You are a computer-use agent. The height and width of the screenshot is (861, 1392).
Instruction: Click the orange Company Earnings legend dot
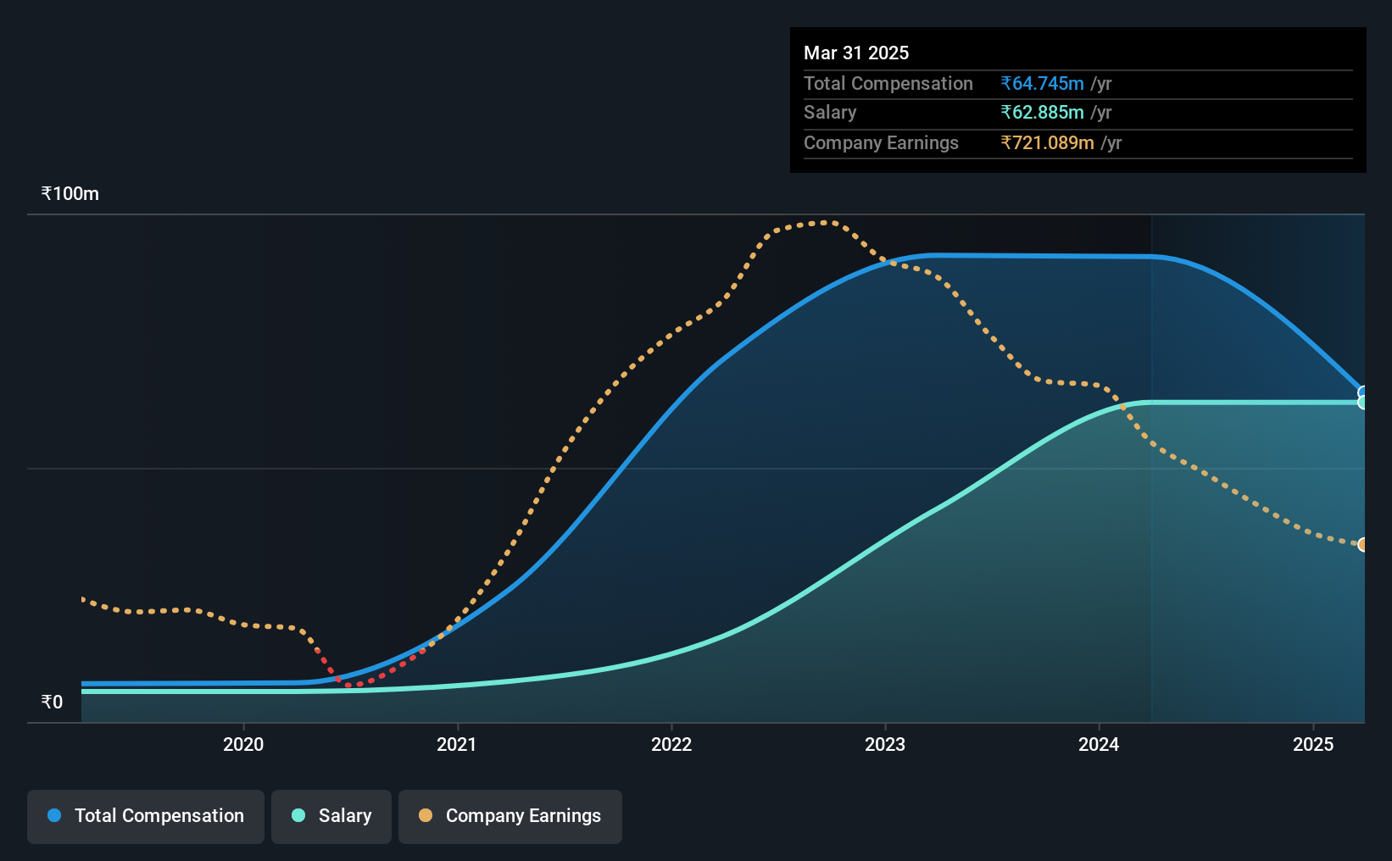click(426, 815)
